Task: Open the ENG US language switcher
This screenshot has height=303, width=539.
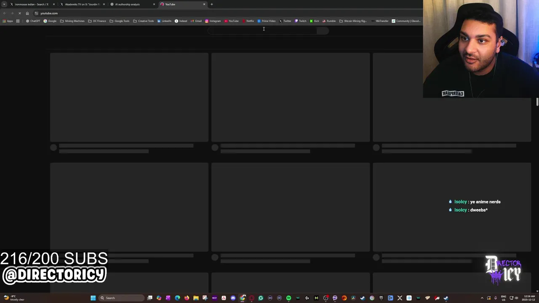Action: [504, 298]
